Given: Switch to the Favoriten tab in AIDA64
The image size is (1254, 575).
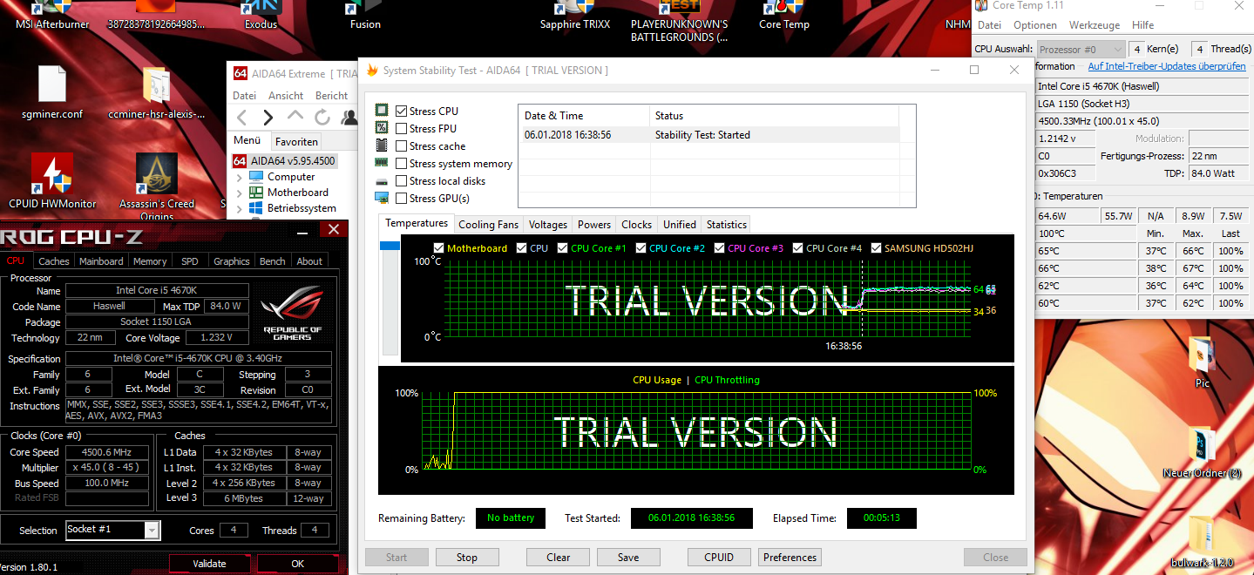Looking at the screenshot, I should click(297, 141).
